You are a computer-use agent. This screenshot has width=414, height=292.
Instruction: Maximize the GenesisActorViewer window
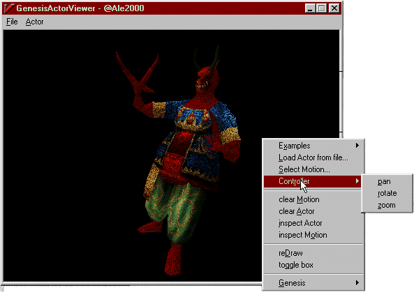tap(322, 8)
